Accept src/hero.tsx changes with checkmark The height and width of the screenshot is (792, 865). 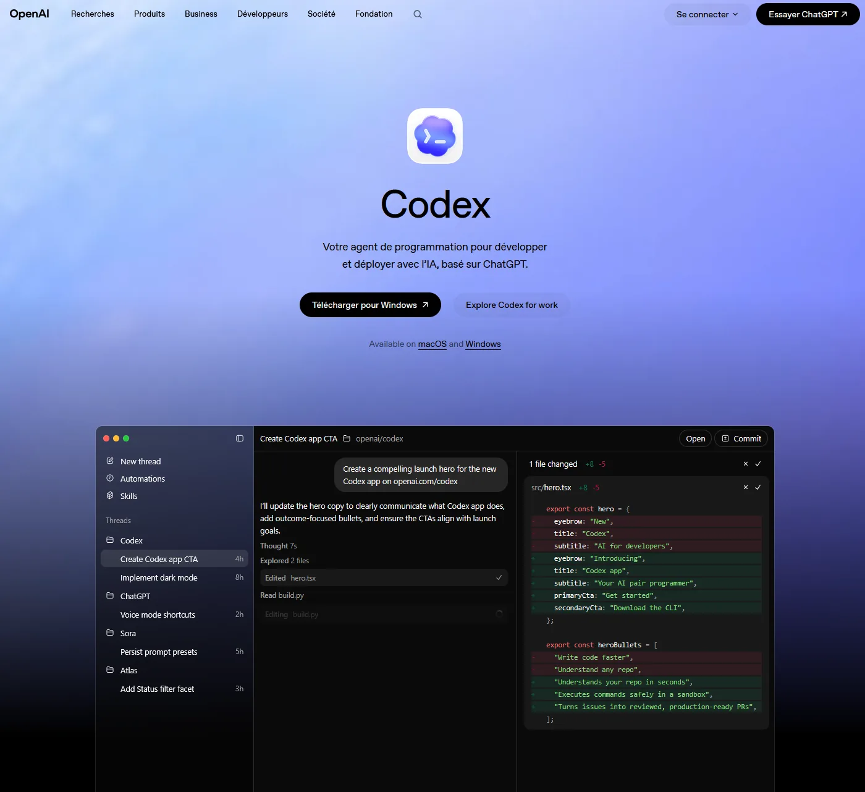[x=758, y=487]
